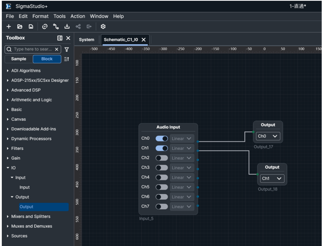Click the Toolbox panel dock icon
Screen dimensions: 323x246
pos(60,38)
